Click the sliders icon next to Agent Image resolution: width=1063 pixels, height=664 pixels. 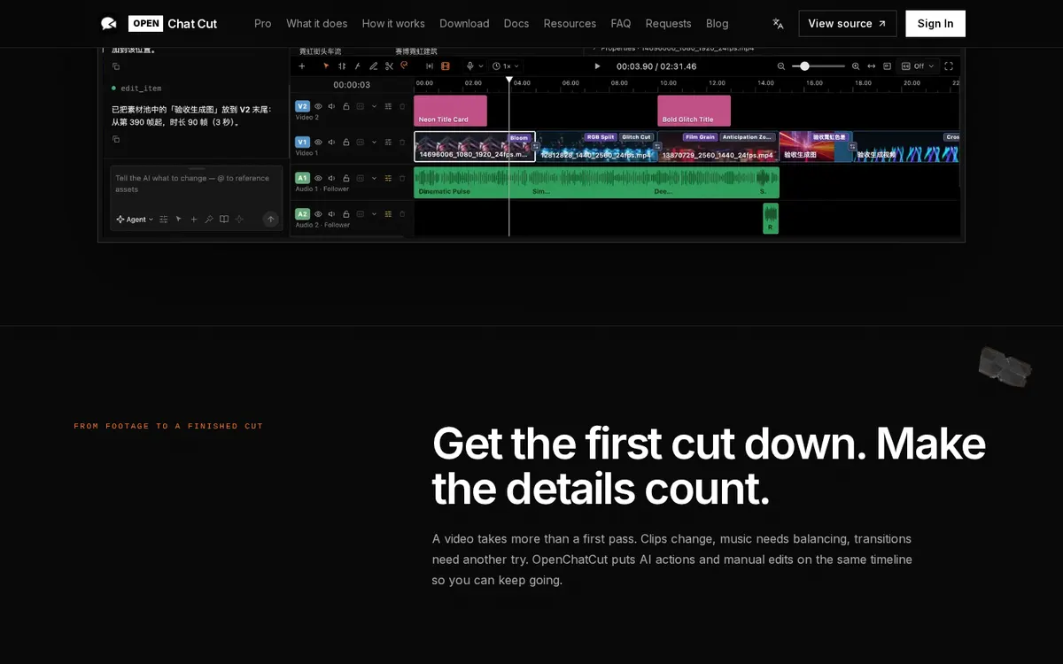[164, 219]
